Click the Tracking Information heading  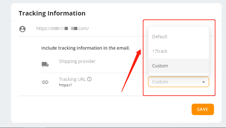(52, 13)
